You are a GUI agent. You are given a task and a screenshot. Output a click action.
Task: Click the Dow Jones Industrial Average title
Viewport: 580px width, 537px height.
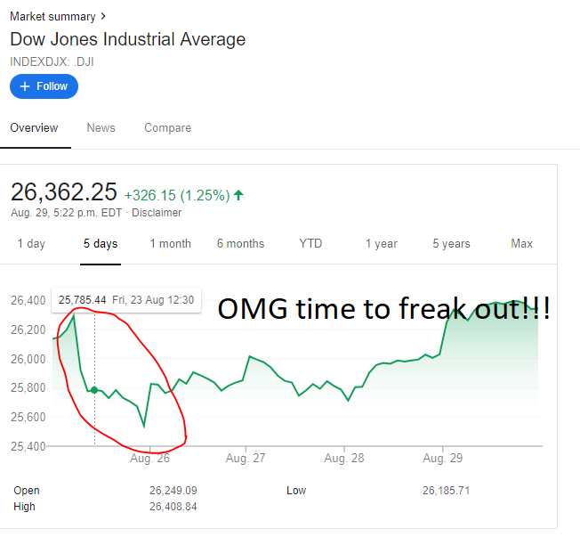click(x=127, y=39)
